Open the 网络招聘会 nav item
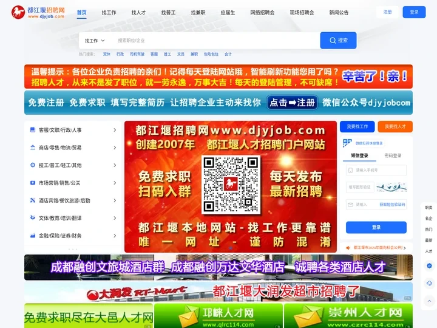Image resolution: width=437 pixels, height=328 pixels. click(262, 13)
